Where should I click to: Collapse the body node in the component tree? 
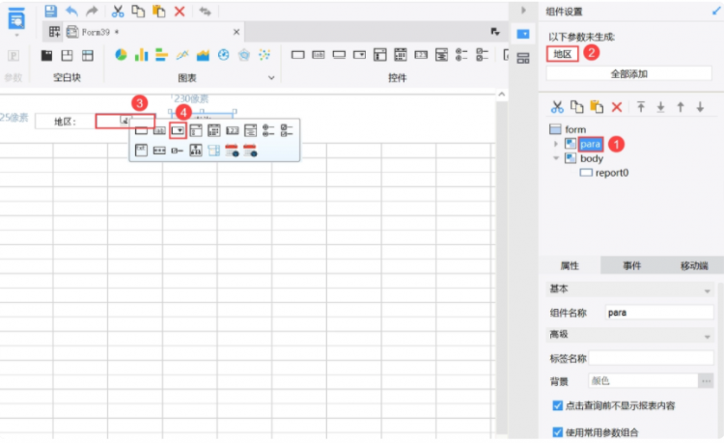[x=556, y=158]
